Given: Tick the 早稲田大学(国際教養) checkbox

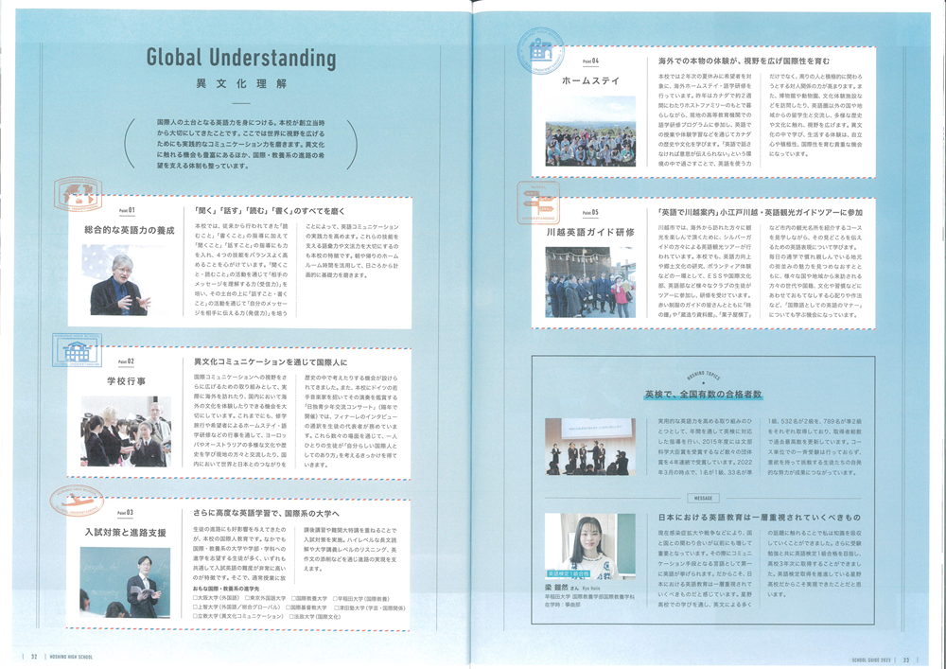Looking at the screenshot, I should pyautogui.click(x=336, y=598).
